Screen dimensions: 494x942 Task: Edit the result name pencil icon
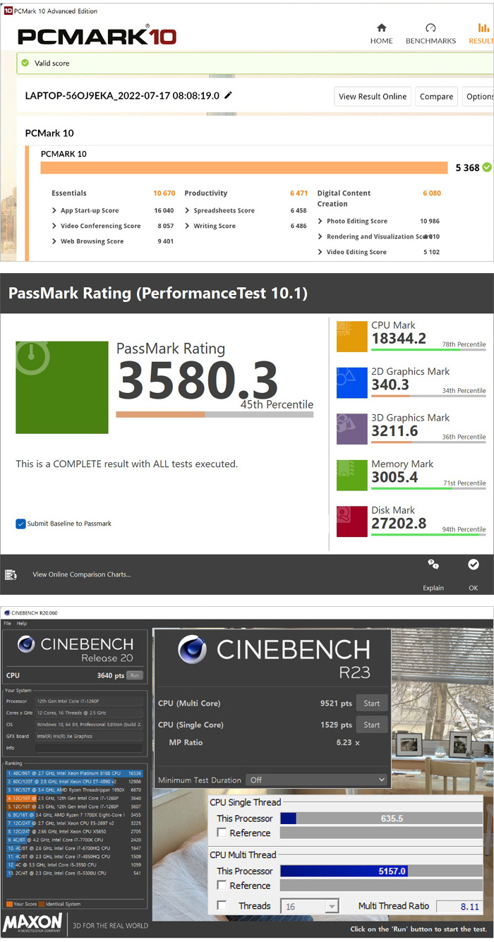coord(228,95)
